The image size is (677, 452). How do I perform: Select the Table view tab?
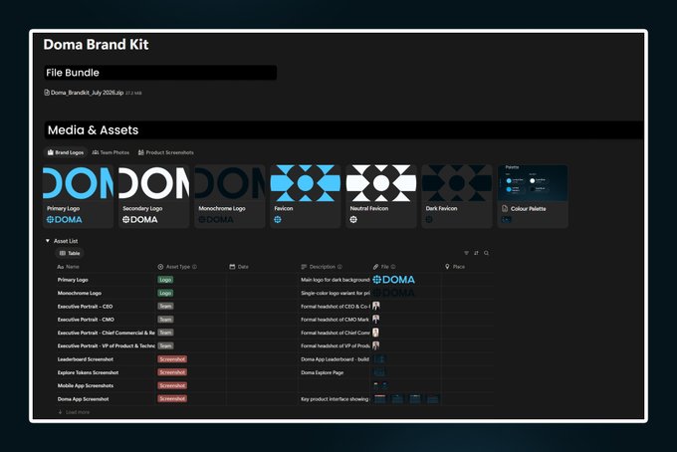70,253
